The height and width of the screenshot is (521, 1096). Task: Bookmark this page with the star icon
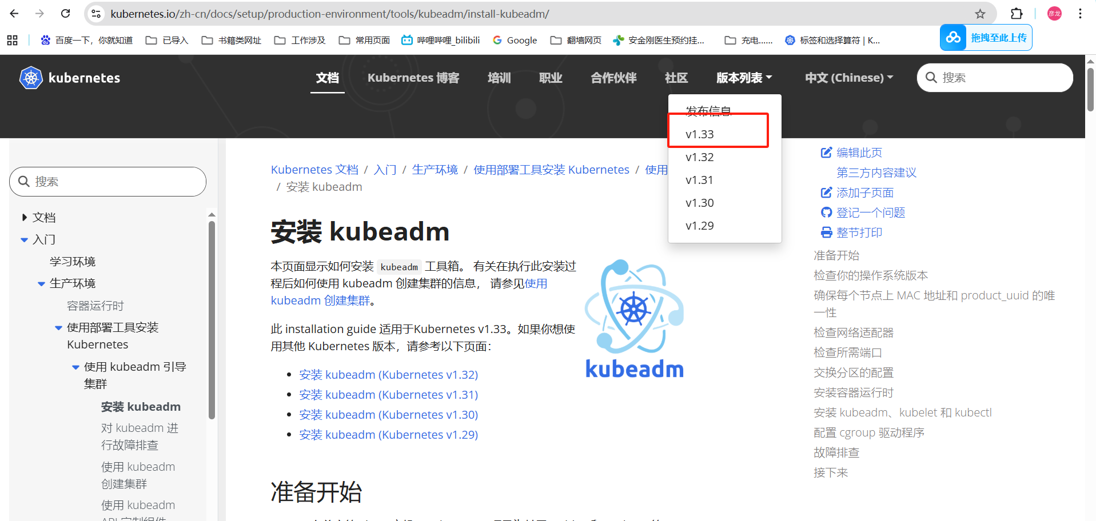[x=980, y=14]
